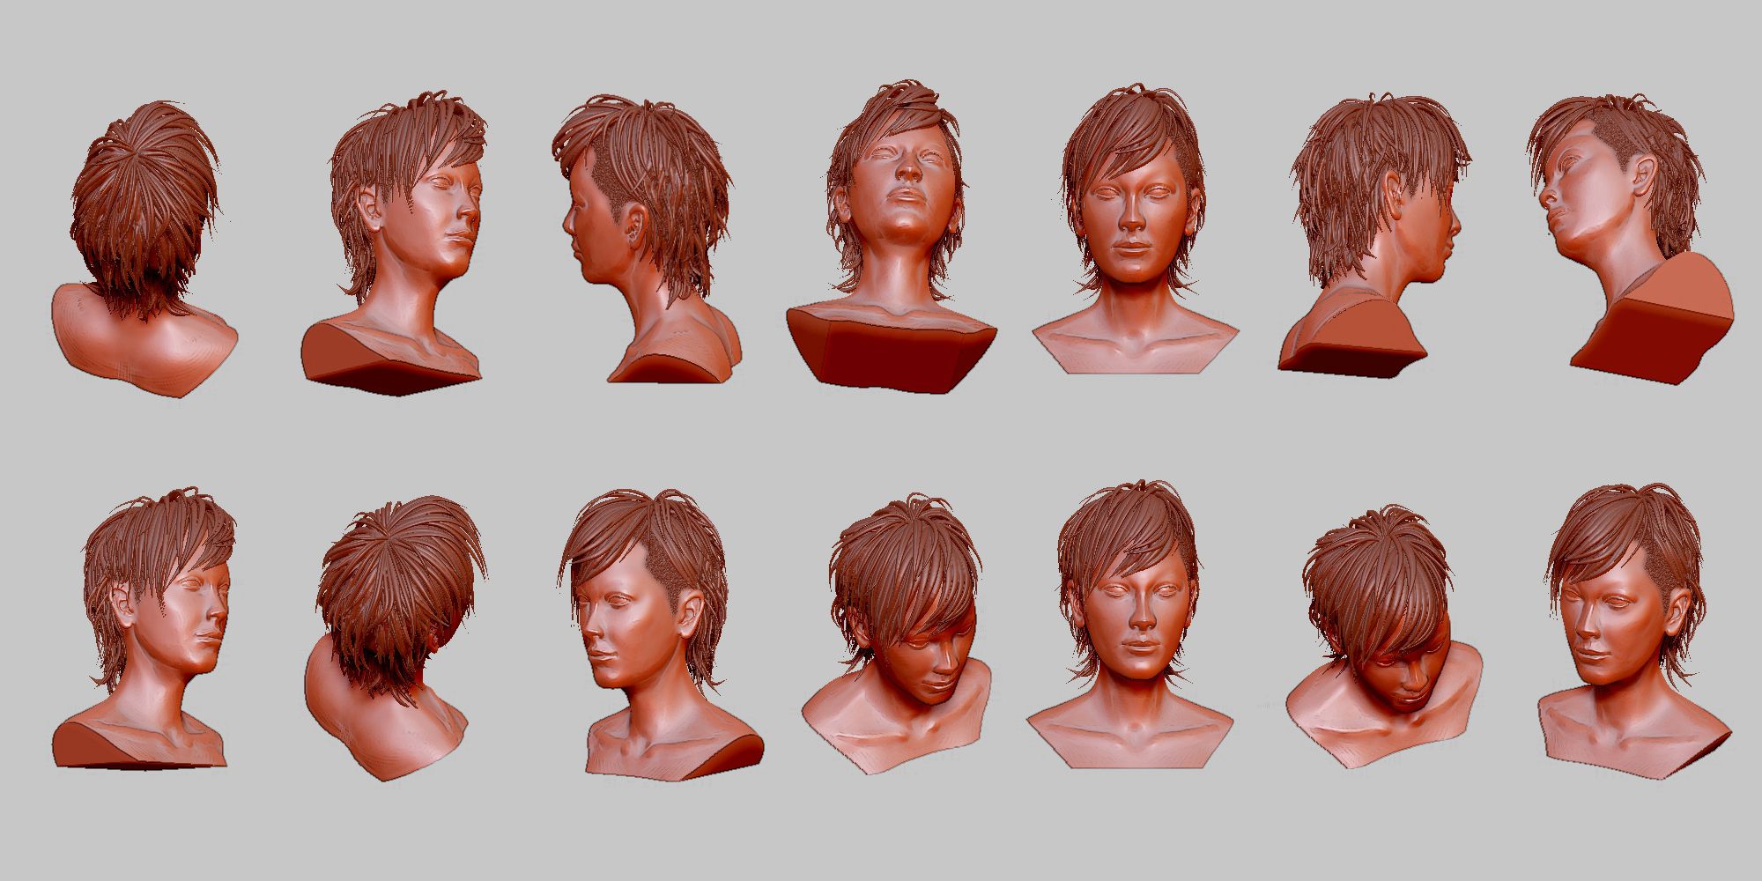Select top-row low-angle bust with chin raised

pos(892,238)
